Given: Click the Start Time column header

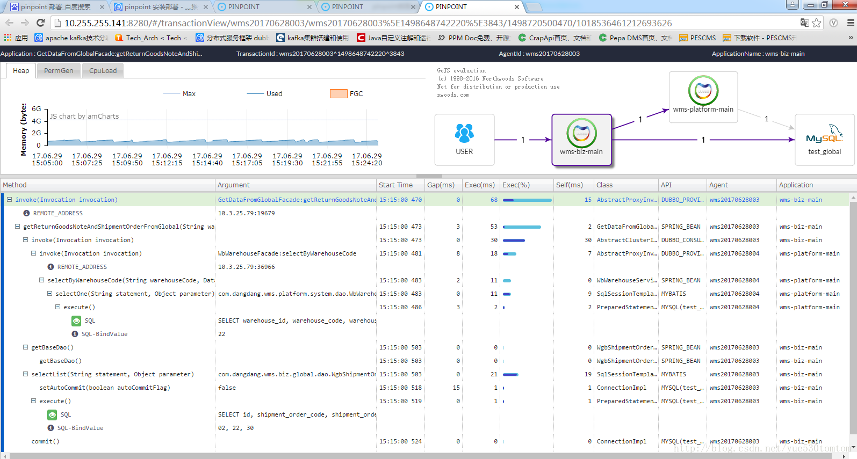Looking at the screenshot, I should click(x=400, y=185).
